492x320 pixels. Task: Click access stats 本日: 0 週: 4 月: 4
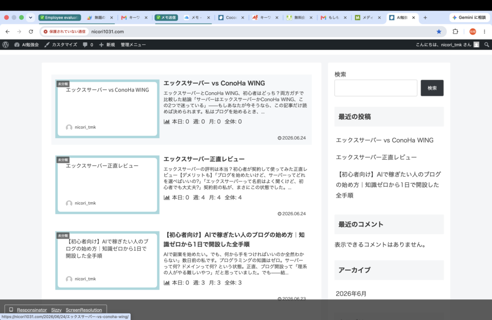pos(203,197)
